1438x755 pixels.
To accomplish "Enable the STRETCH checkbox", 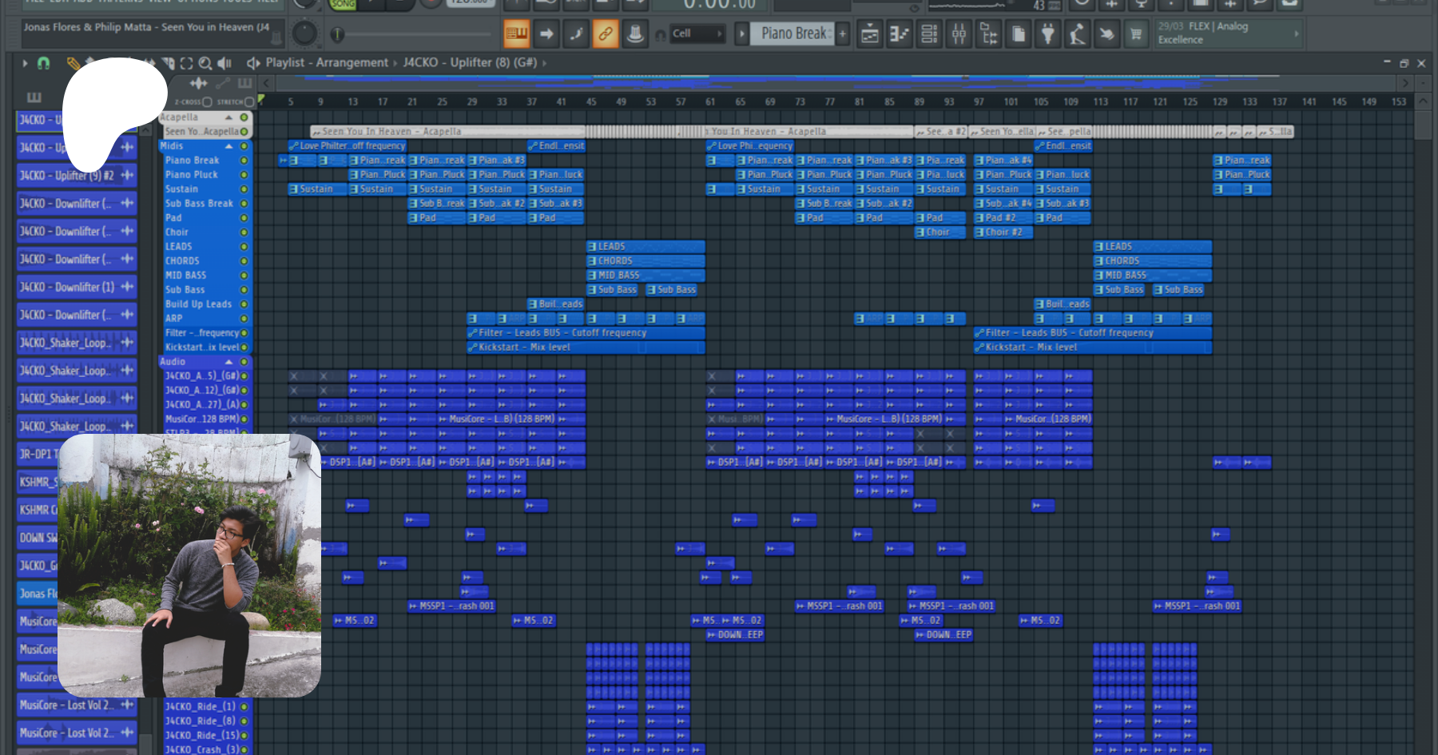I will point(249,102).
